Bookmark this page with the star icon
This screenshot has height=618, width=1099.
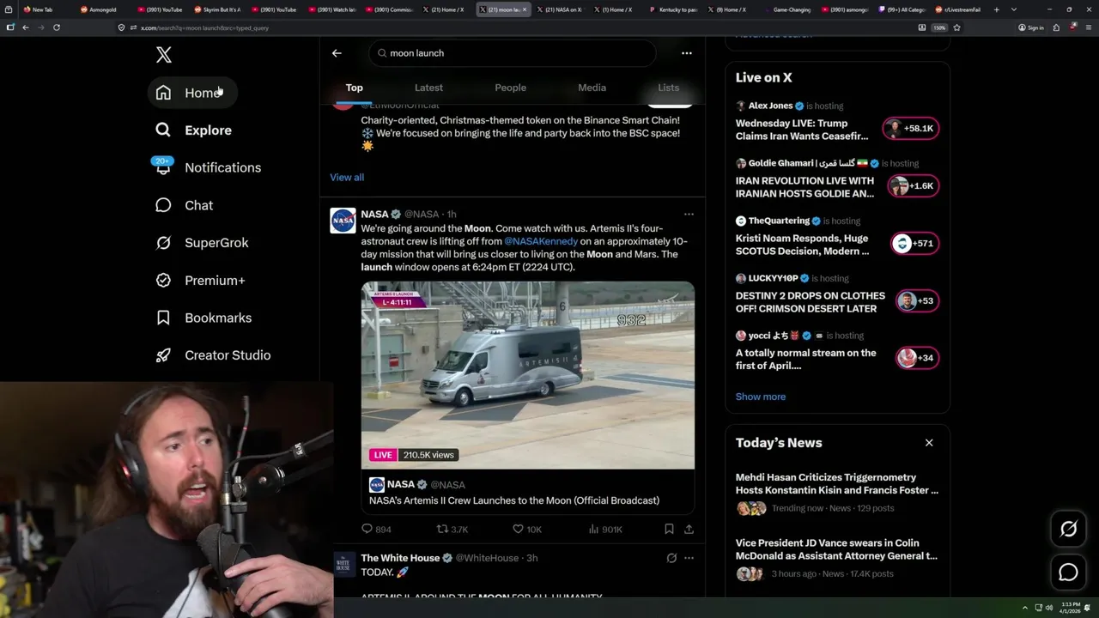956,27
